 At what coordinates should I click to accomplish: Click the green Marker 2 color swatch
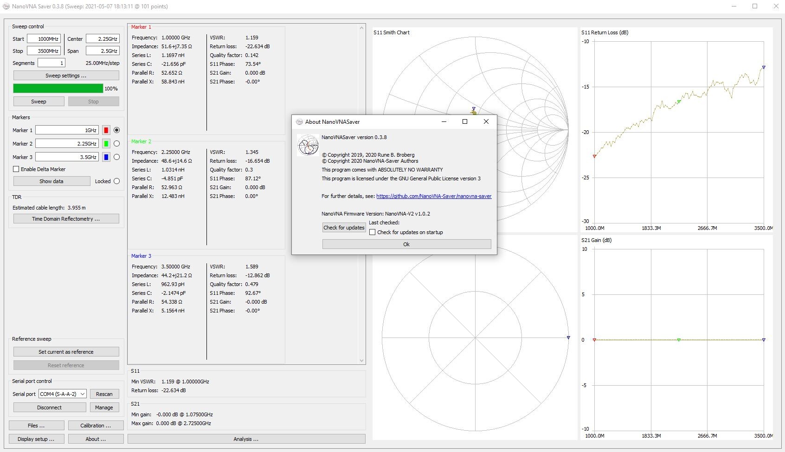[106, 144]
